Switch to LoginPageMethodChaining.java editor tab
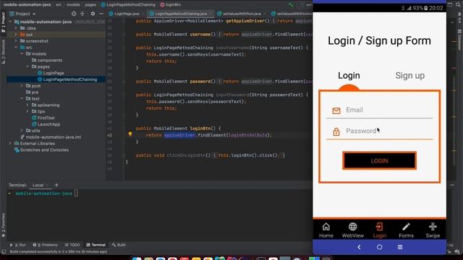463x260 pixels. pos(181,14)
